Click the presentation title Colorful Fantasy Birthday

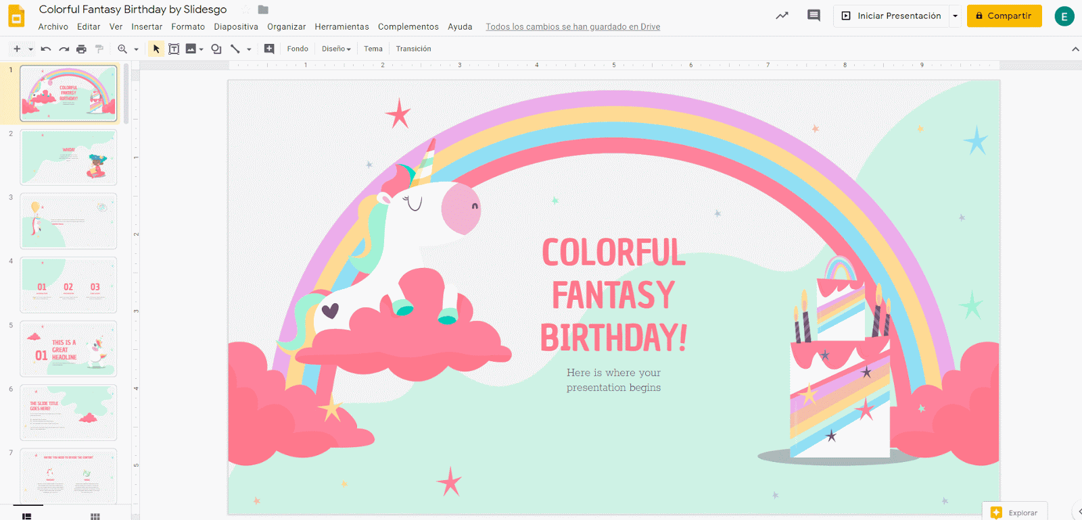pos(133,9)
